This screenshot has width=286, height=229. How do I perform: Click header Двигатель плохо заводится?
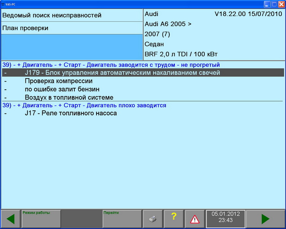84,105
